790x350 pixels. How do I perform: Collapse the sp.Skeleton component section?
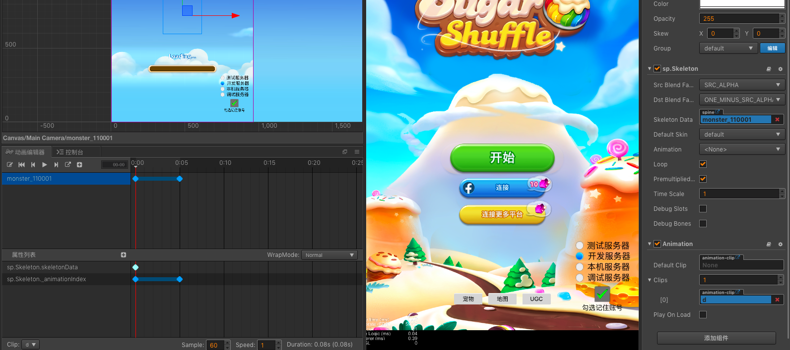point(650,69)
